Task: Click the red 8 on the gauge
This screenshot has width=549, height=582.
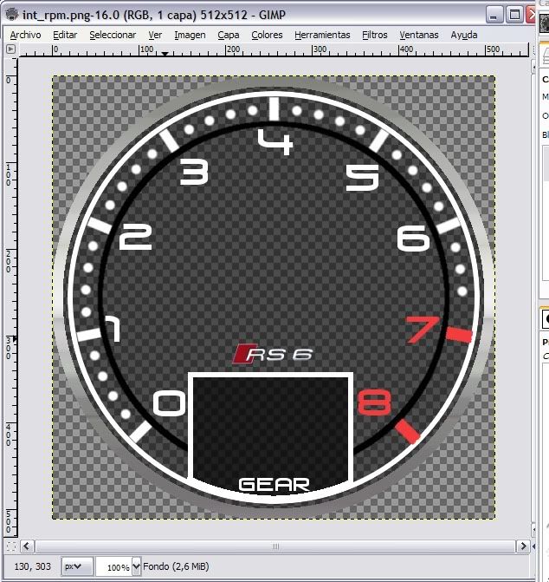Action: tap(374, 402)
